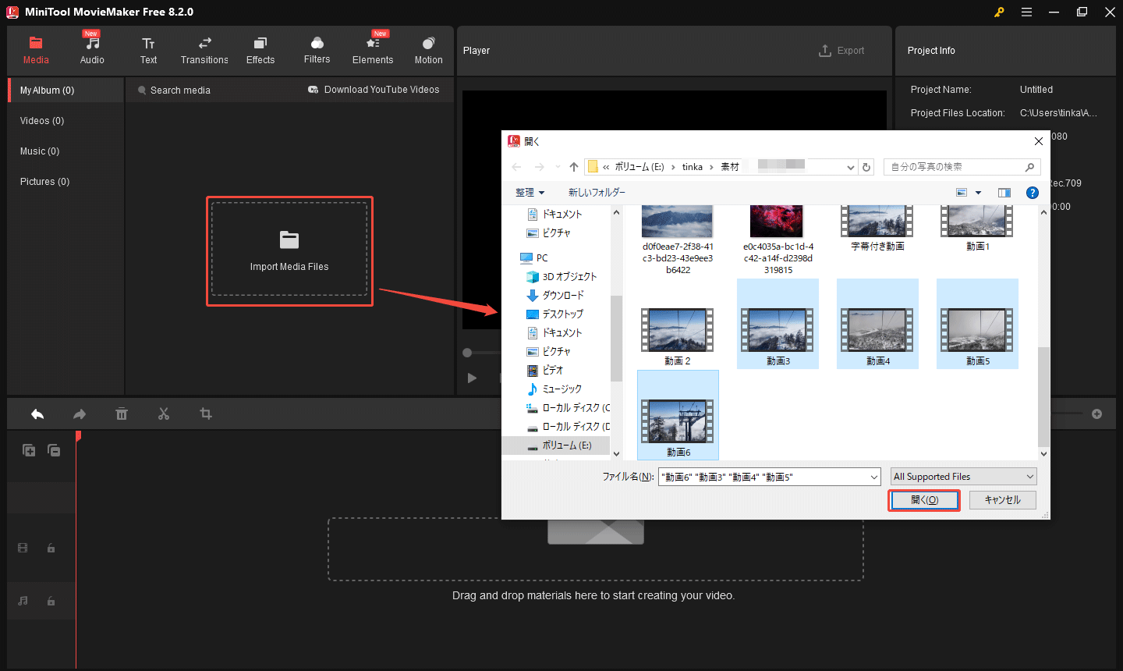
Task: Click the blue help icon in dialog
Action: click(x=1033, y=193)
